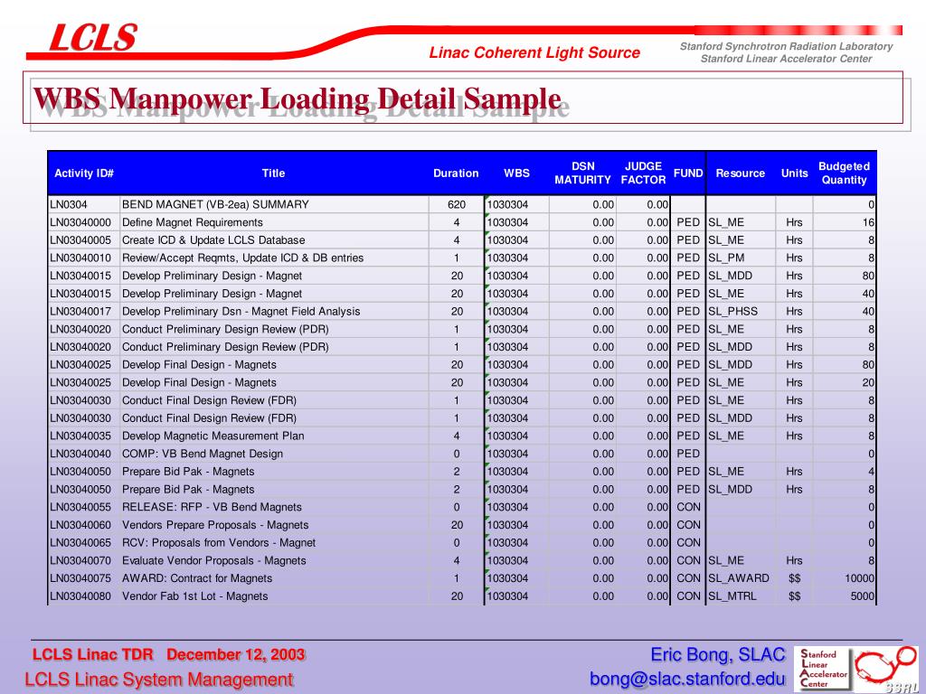Click the 'December 12, 2003' footer date
The image size is (926, 694).
[236, 654]
